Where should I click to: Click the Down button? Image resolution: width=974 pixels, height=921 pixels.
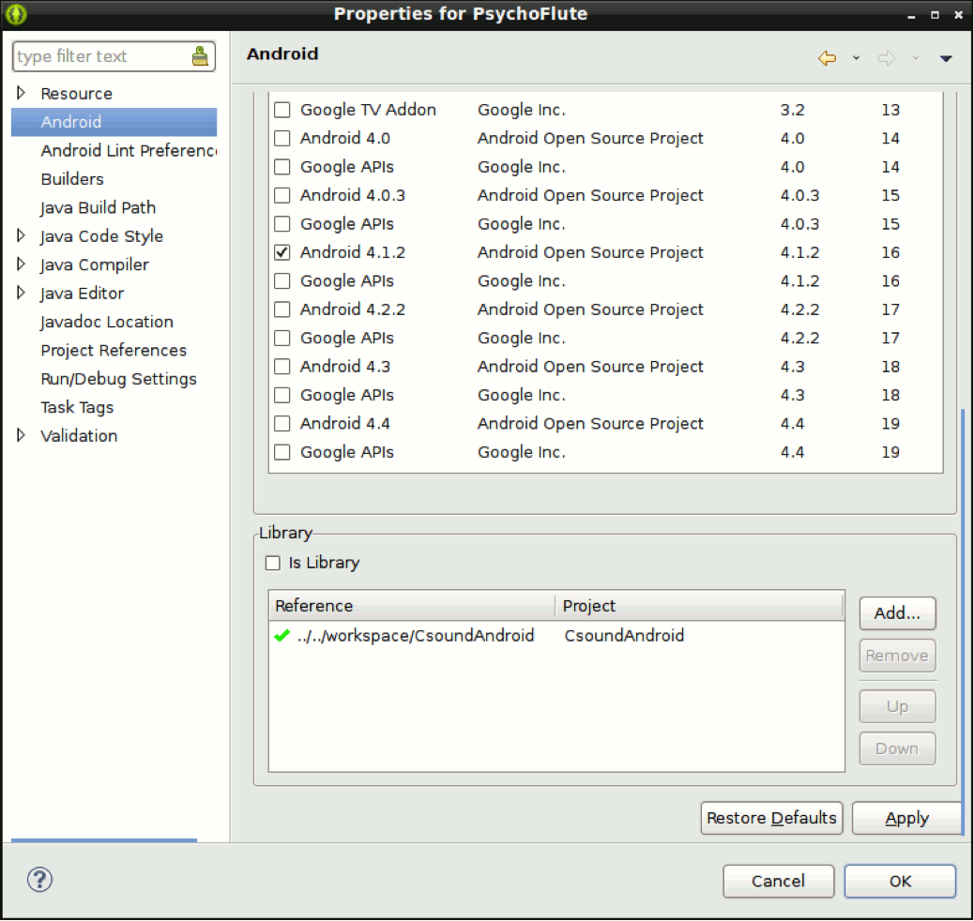(897, 749)
